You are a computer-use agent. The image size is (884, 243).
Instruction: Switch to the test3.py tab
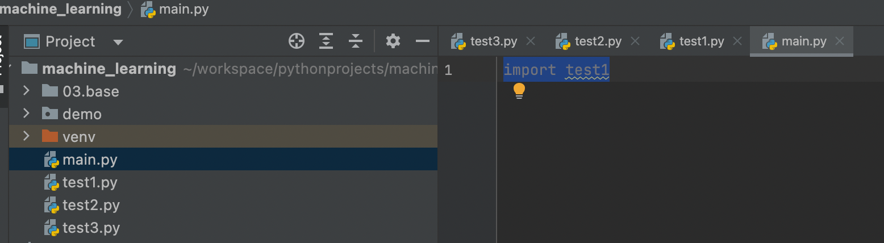pos(493,41)
